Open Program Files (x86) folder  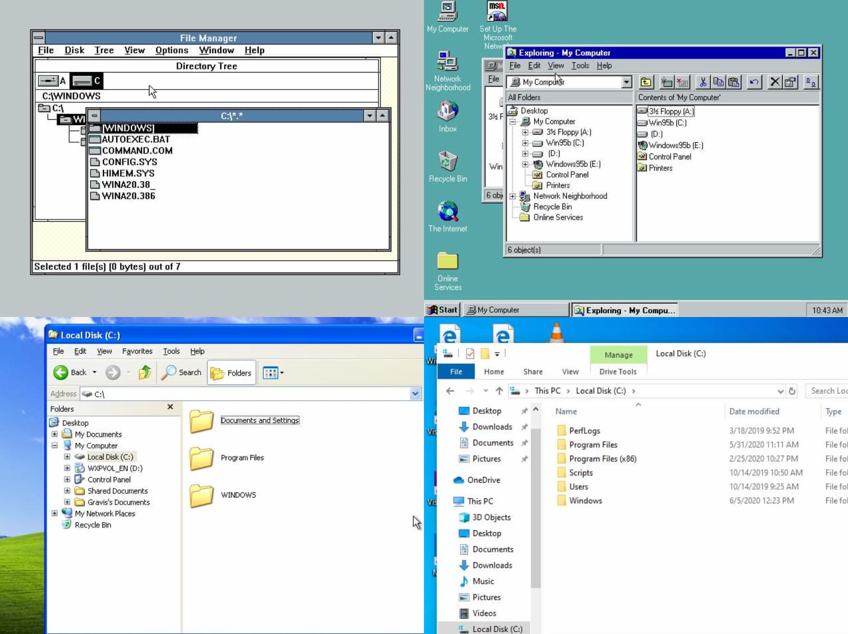pyautogui.click(x=596, y=459)
